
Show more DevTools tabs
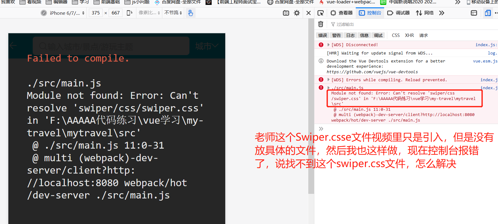coord(442,13)
